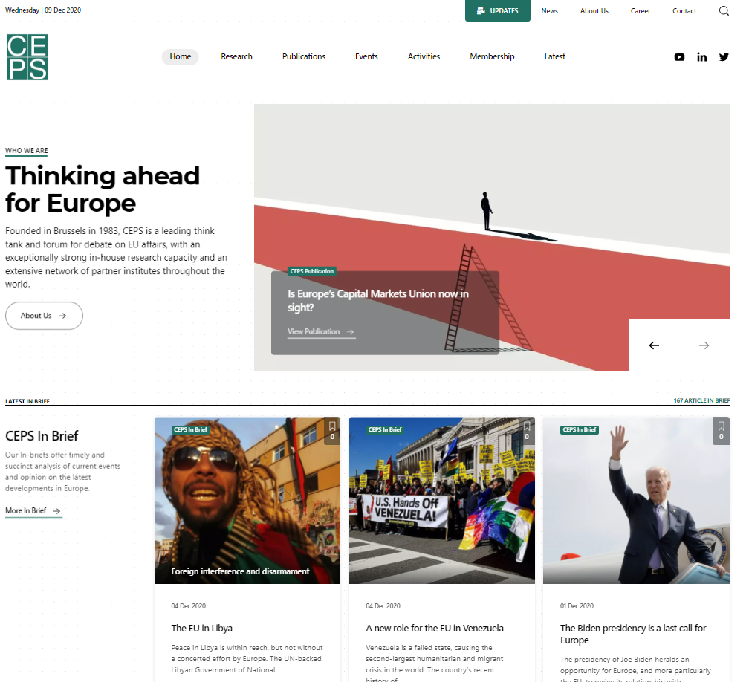This screenshot has width=749, height=682.
Task: Open the search magnifier icon
Action: point(724,10)
